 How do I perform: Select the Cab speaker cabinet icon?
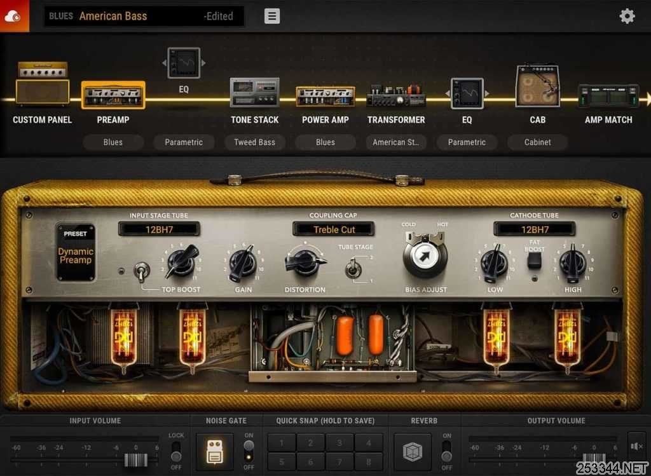pyautogui.click(x=538, y=86)
